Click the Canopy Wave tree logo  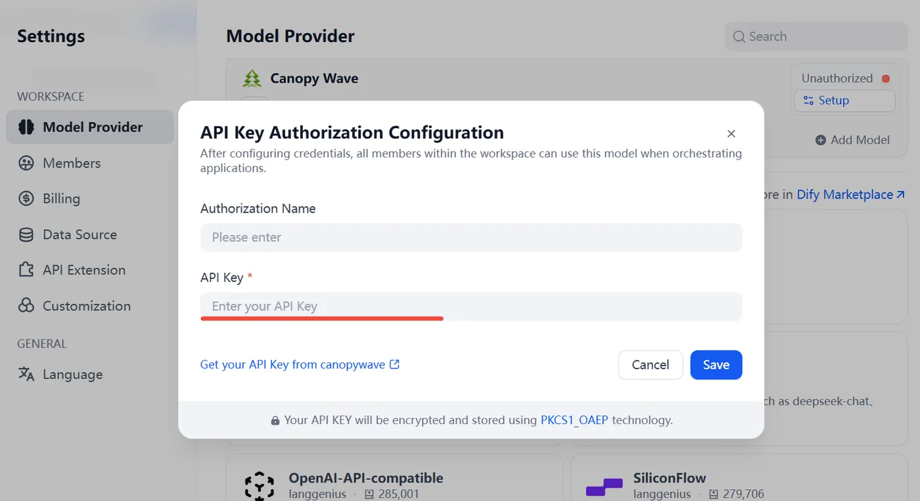click(x=252, y=79)
